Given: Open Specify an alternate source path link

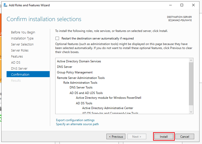Looking at the screenshot, I should [x=77, y=124].
